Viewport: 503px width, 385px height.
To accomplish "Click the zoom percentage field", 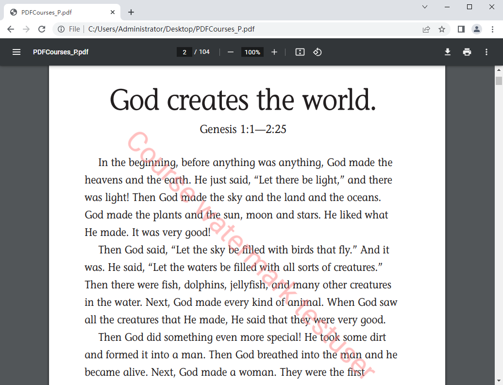I will coord(252,52).
